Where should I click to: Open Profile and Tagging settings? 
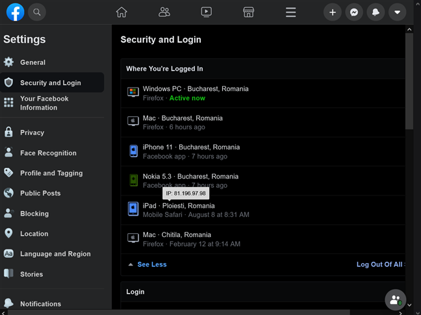pyautogui.click(x=52, y=173)
